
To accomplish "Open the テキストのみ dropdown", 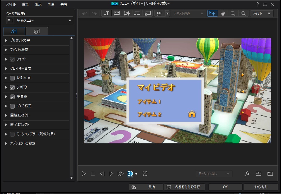I will (188, 13).
